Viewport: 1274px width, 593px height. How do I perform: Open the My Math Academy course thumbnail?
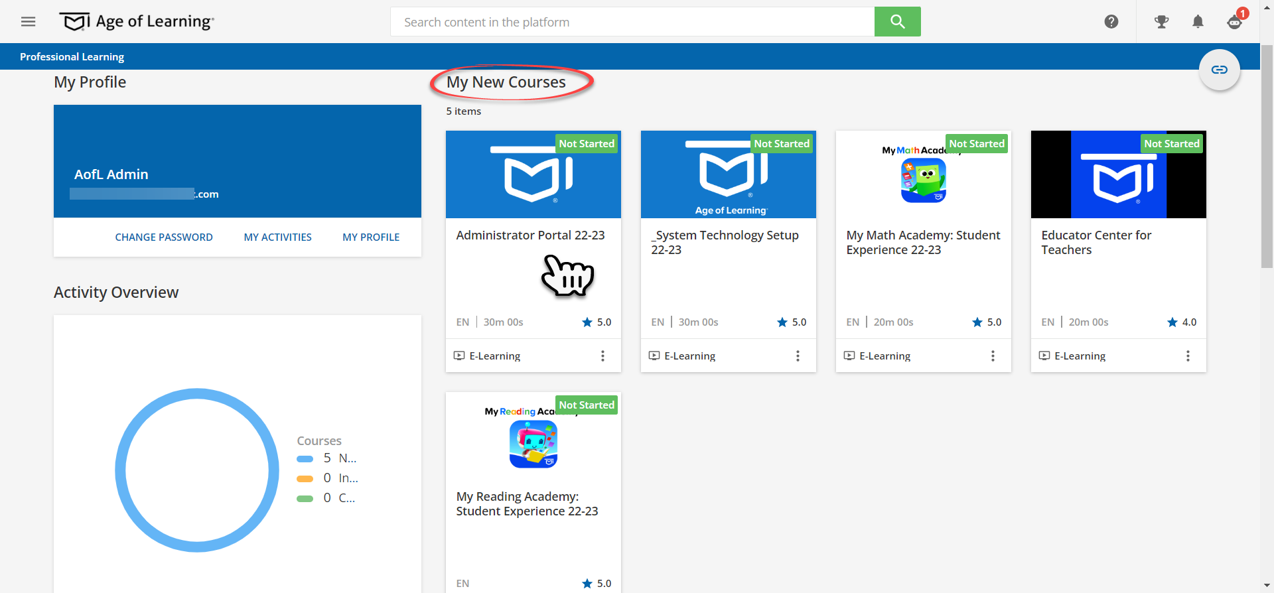coord(923,174)
